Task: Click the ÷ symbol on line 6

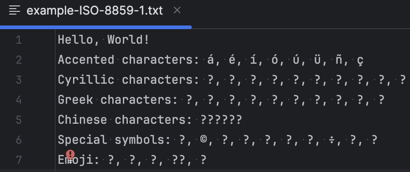Action: 331,140
